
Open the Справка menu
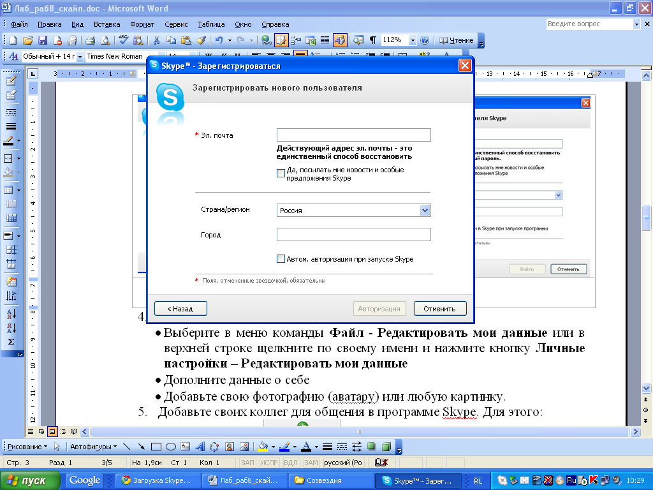pyautogui.click(x=275, y=24)
